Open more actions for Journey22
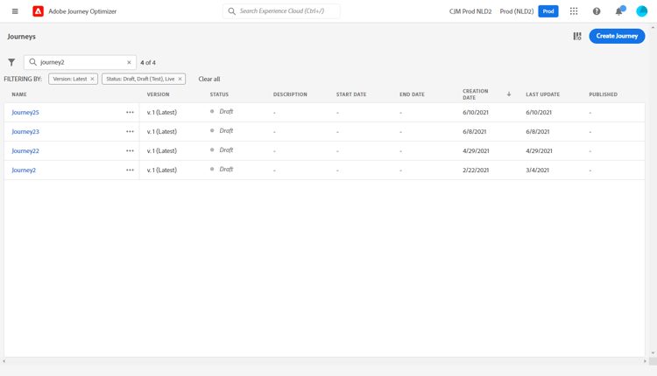This screenshot has width=657, height=376. (x=130, y=150)
